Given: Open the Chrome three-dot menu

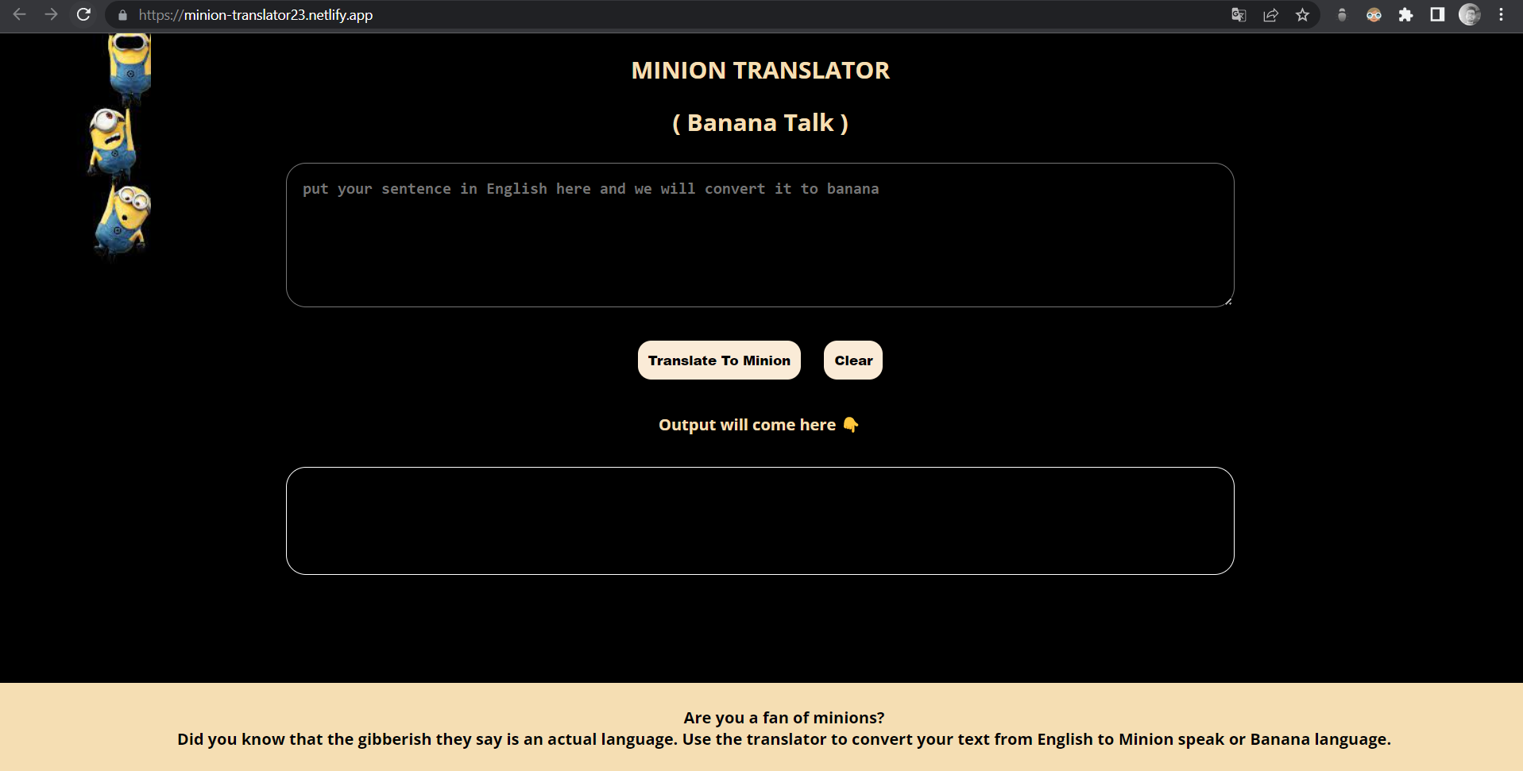Looking at the screenshot, I should point(1502,15).
